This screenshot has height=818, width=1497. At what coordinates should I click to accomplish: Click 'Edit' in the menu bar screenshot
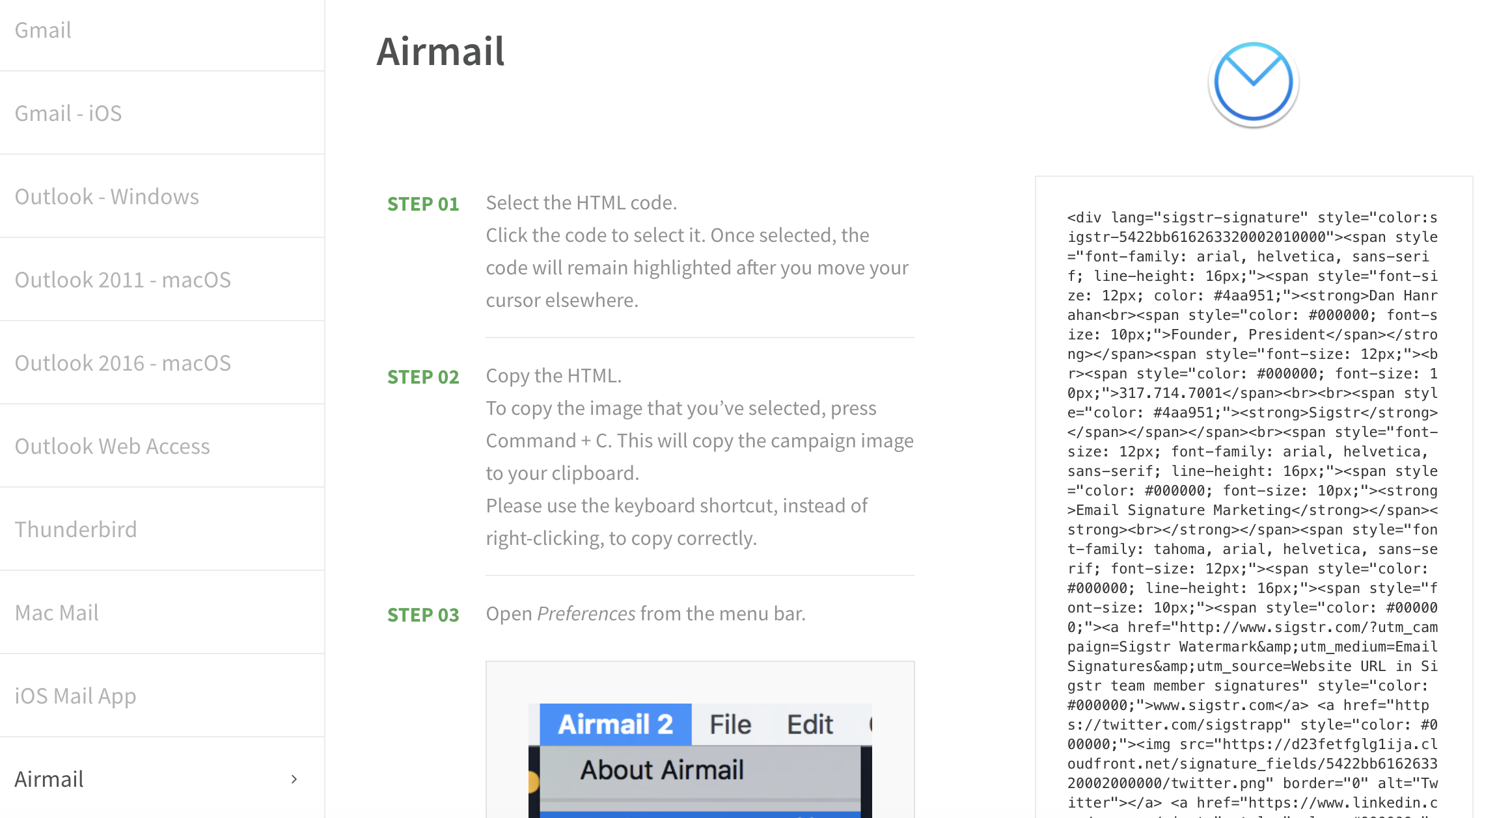(x=810, y=724)
